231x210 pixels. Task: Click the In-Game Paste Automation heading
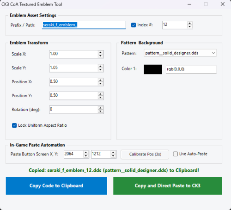tap(37, 145)
